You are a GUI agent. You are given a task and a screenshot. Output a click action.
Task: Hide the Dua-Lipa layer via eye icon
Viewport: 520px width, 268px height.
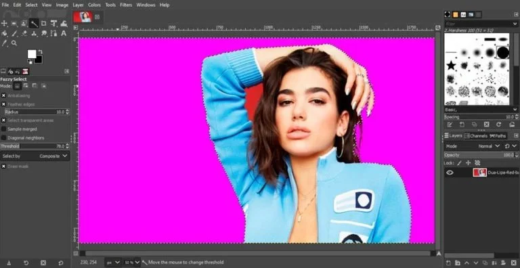(x=450, y=173)
